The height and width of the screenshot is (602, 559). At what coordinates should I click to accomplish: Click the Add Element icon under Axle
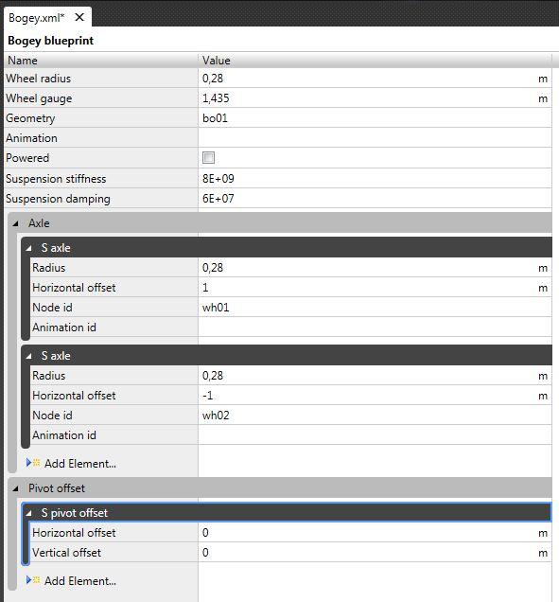coord(33,463)
